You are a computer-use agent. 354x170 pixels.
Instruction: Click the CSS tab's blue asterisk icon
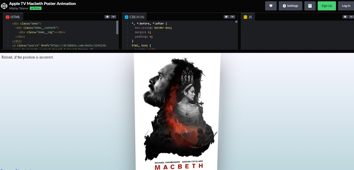click(x=127, y=17)
